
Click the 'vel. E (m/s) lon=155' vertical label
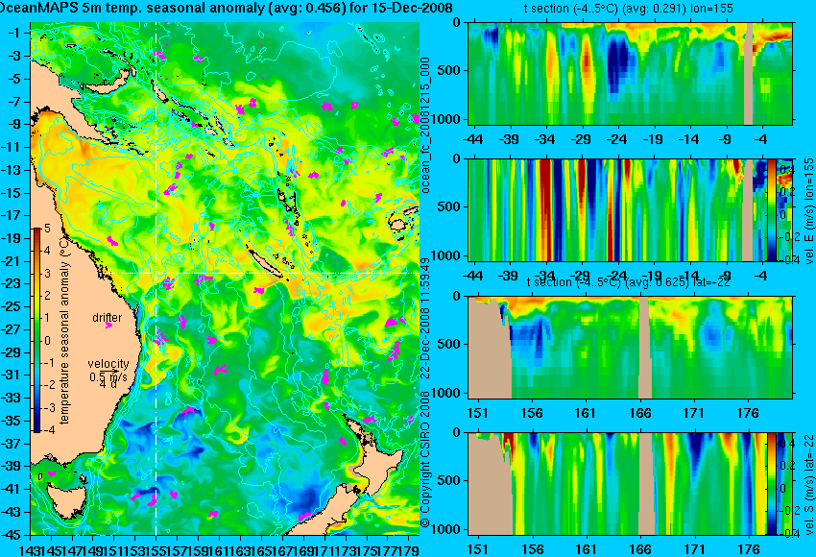tap(809, 211)
